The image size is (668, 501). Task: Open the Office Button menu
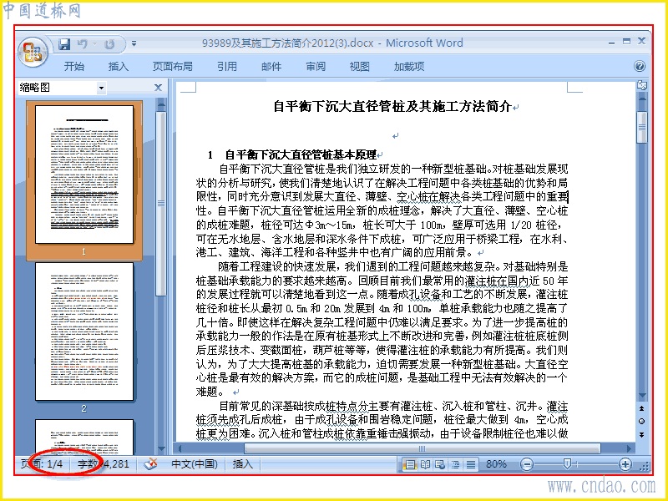(x=33, y=53)
